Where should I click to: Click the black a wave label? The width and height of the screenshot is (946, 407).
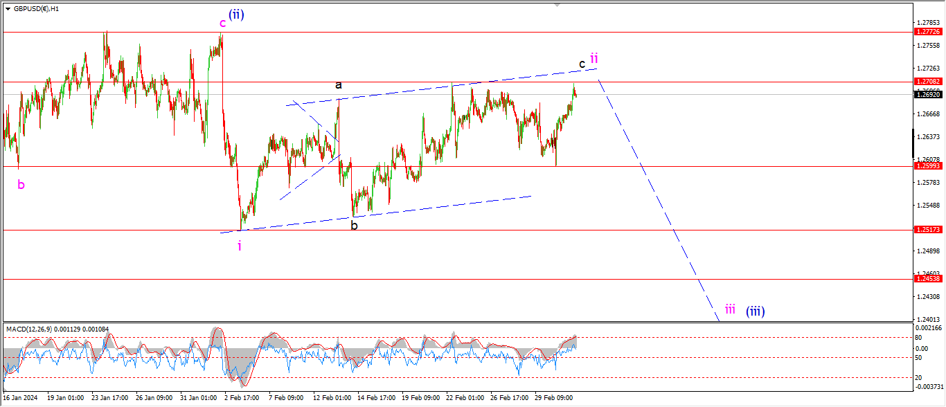coord(339,85)
